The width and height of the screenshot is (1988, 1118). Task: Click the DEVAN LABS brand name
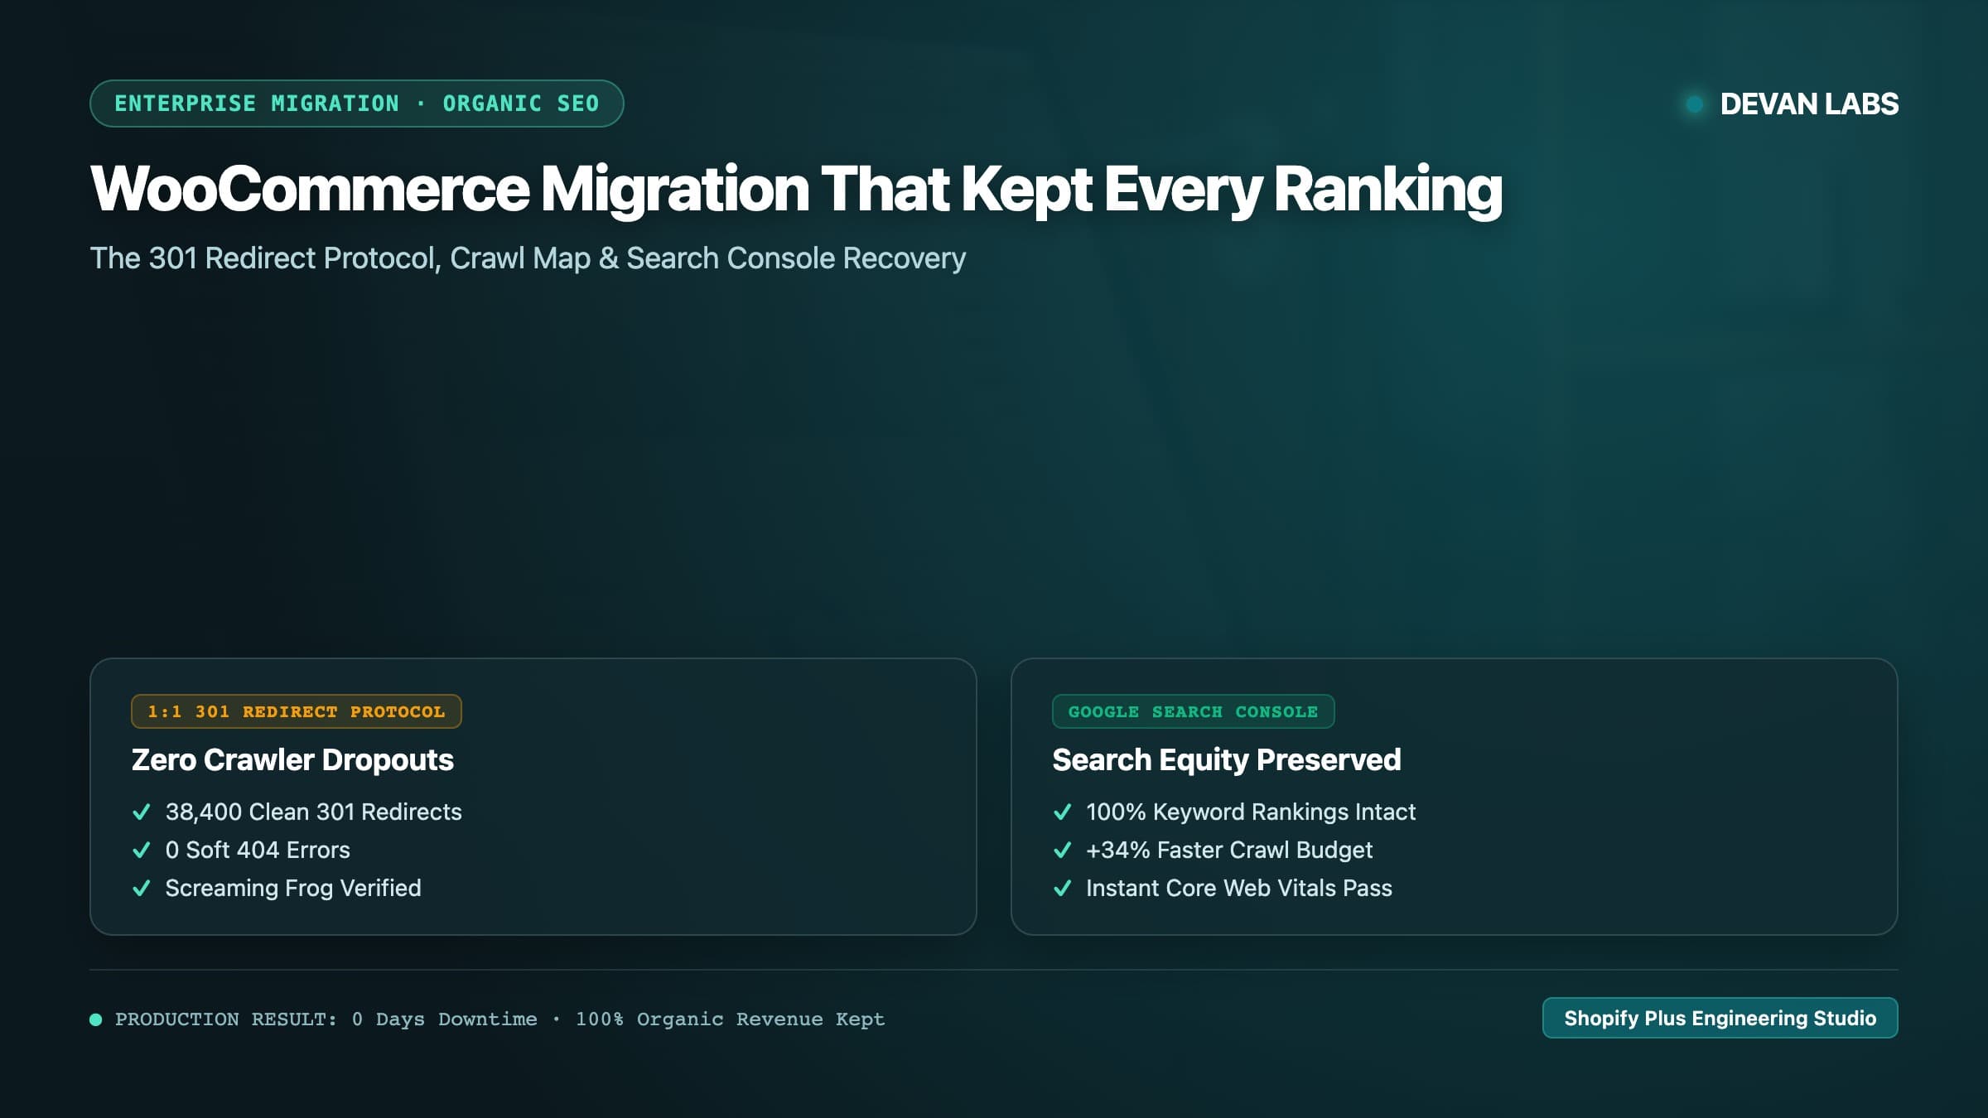click(1809, 104)
